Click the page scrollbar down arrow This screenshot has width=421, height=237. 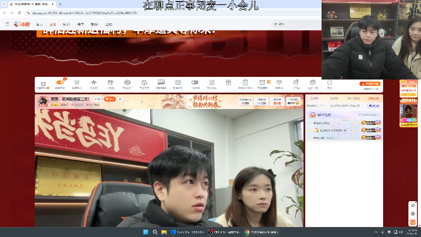coord(419,225)
